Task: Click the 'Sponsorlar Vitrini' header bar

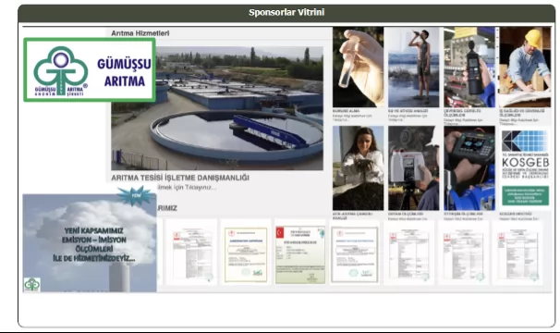Action: (x=286, y=13)
